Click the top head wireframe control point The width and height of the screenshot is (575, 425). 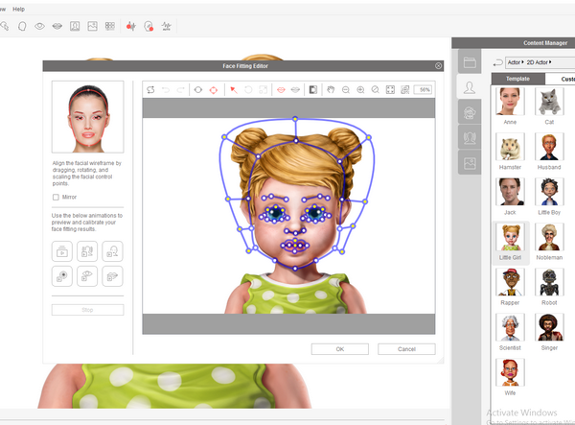(295, 119)
